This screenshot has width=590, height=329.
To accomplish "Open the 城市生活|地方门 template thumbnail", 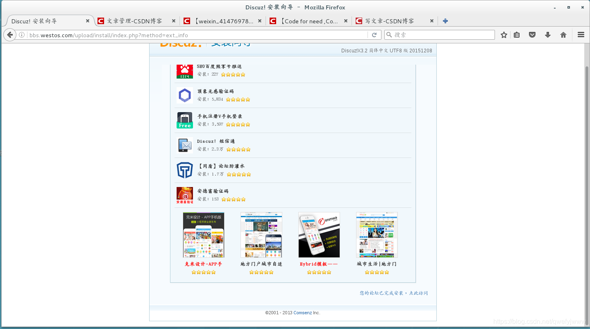I will (x=377, y=235).
